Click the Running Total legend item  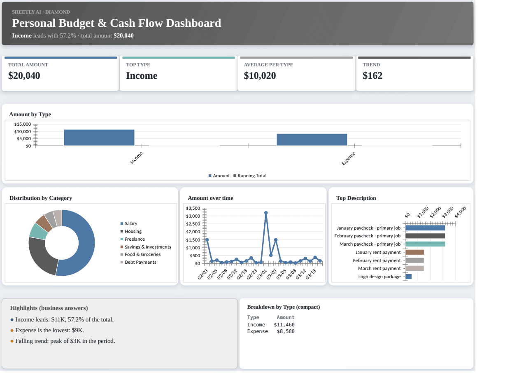point(250,176)
